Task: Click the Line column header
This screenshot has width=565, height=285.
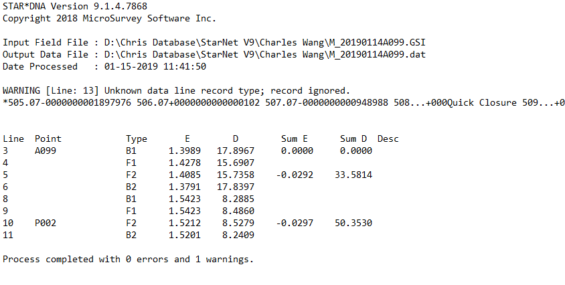Action: click(x=13, y=138)
